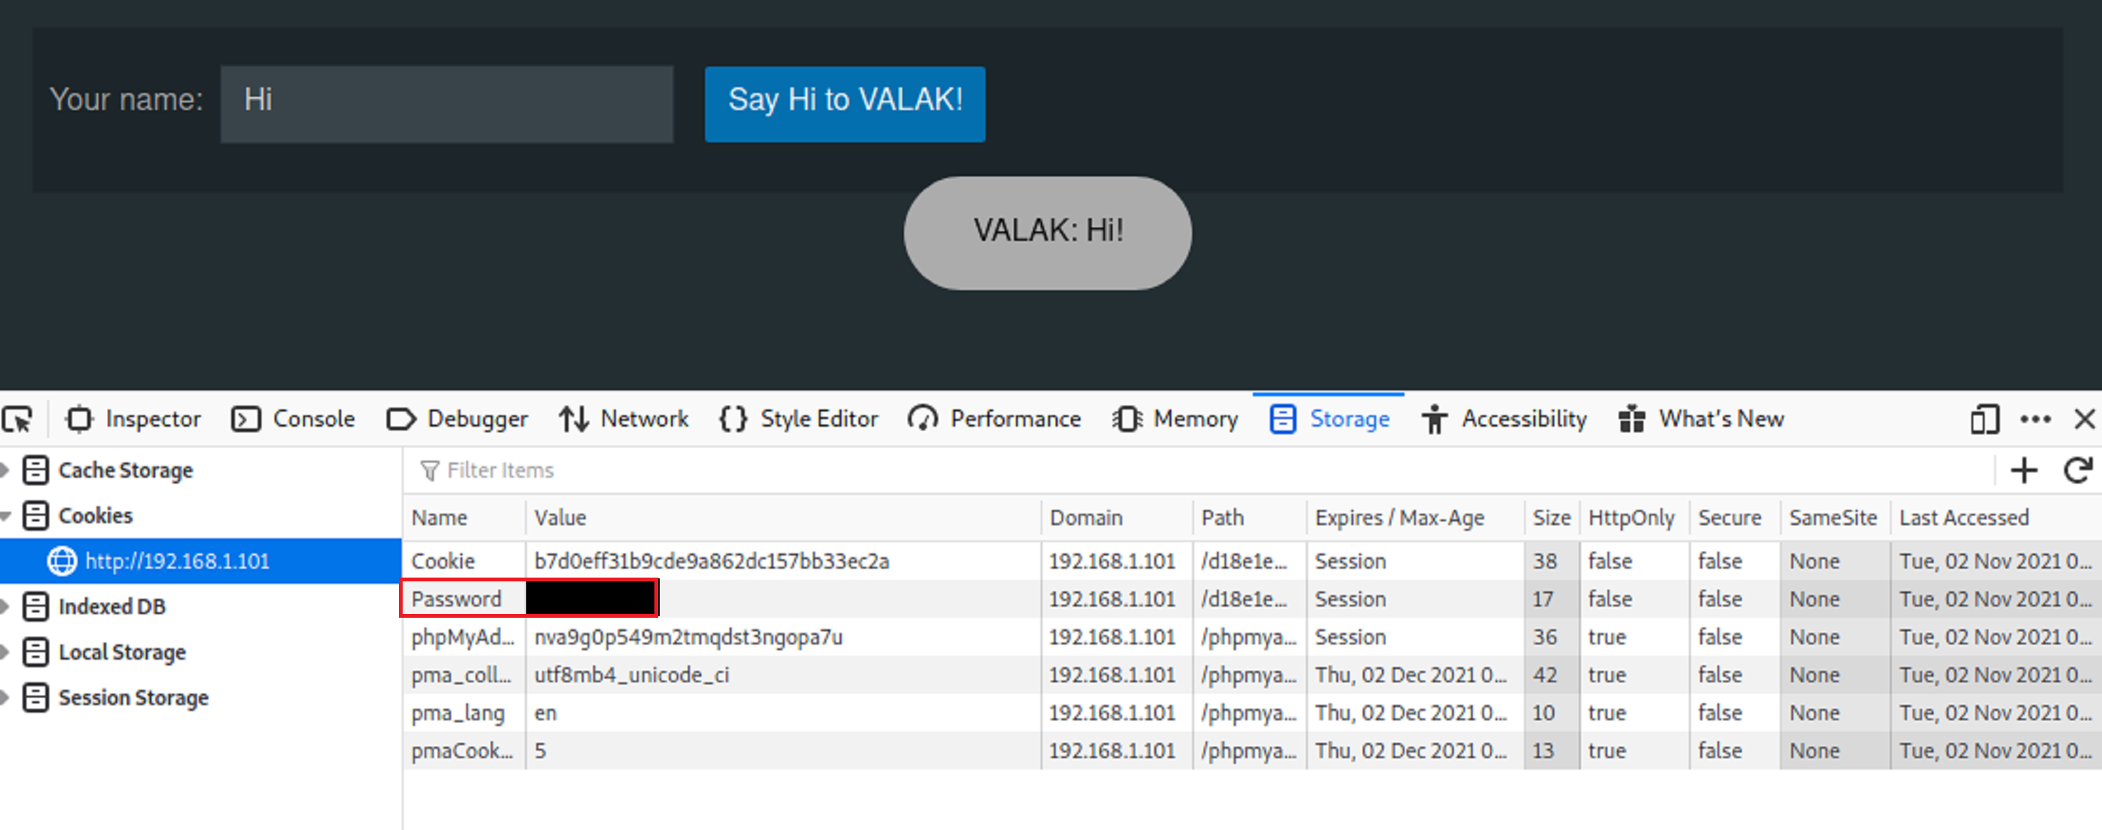Expand the Cache Storage tree node

point(6,470)
